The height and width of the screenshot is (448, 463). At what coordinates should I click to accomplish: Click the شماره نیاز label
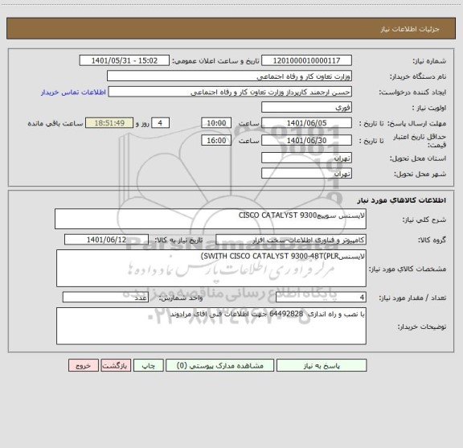coord(429,61)
